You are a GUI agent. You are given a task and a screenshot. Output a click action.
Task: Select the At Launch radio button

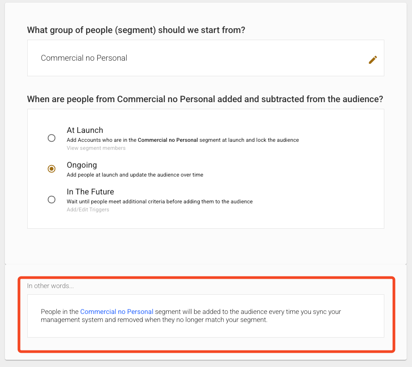click(x=51, y=138)
